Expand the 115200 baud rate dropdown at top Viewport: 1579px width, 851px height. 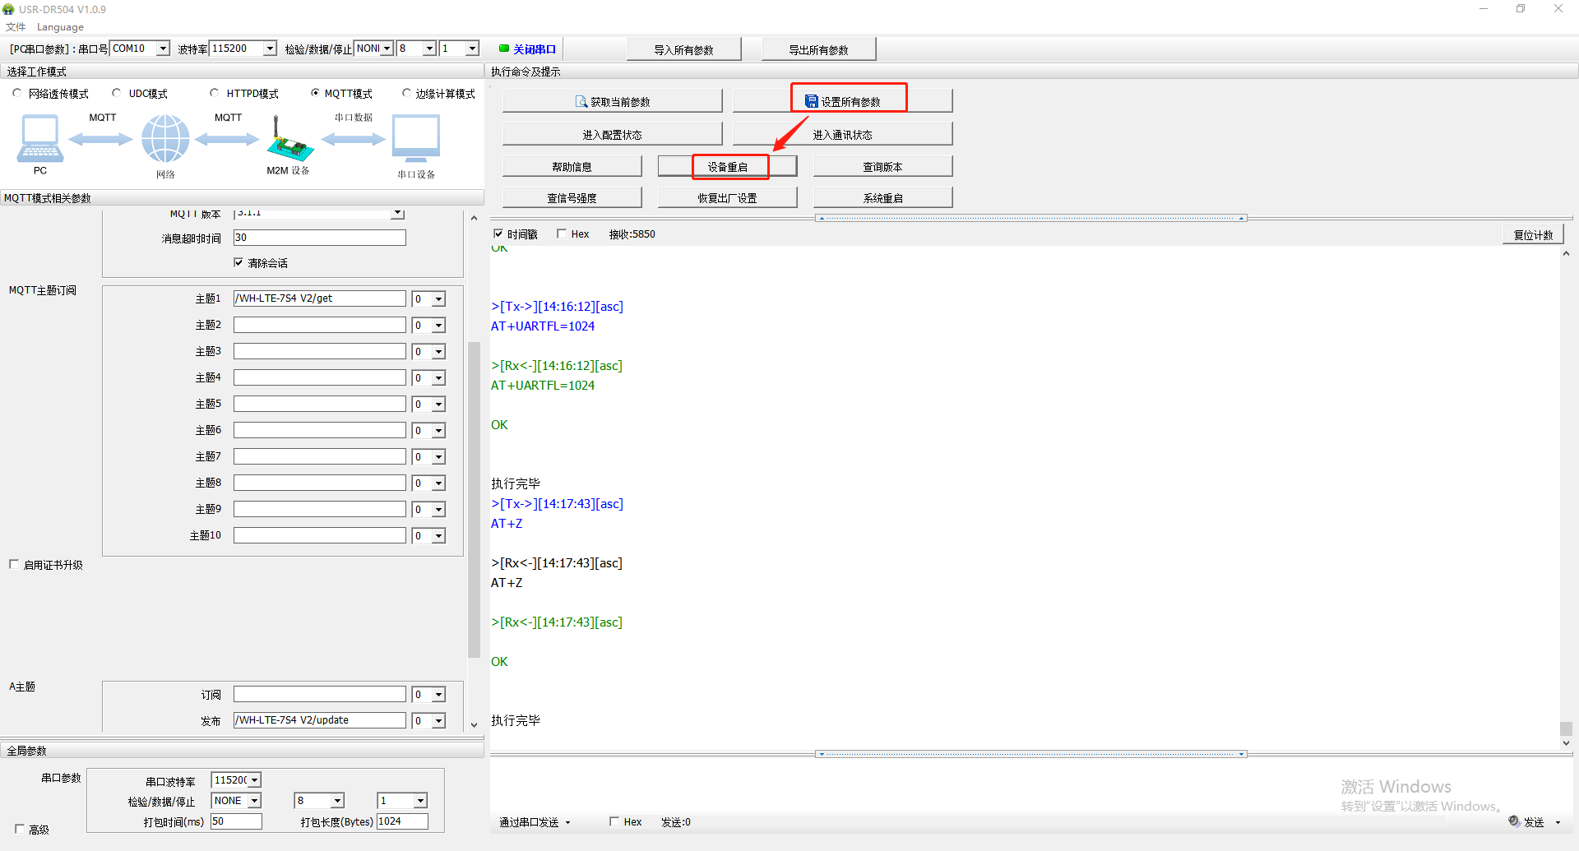pyautogui.click(x=270, y=49)
